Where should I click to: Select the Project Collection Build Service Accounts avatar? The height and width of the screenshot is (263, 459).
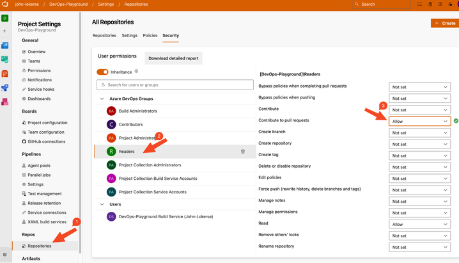point(111,179)
